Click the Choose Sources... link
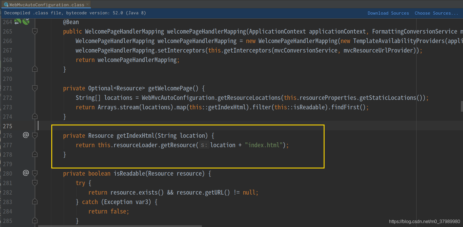The height and width of the screenshot is (227, 463). 436,13
